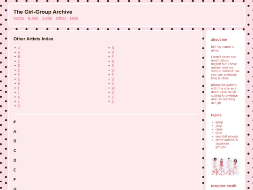Viewport: 253px width, 190px height.
Task: Jump to letter A in index
Action: 19,53
